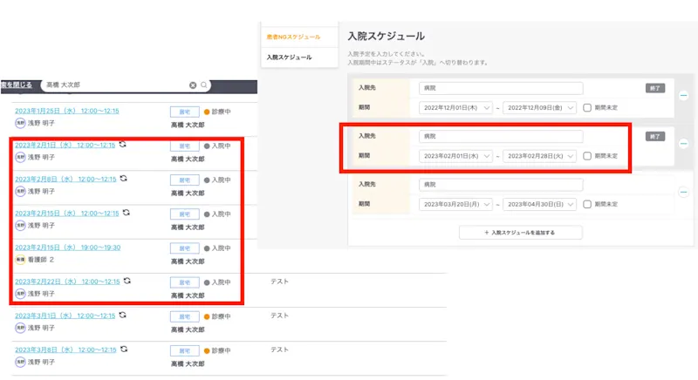This screenshot has width=698, height=380.
Task: Open the 2023年02月28日(火) end date dropdown
Action: tap(539, 156)
